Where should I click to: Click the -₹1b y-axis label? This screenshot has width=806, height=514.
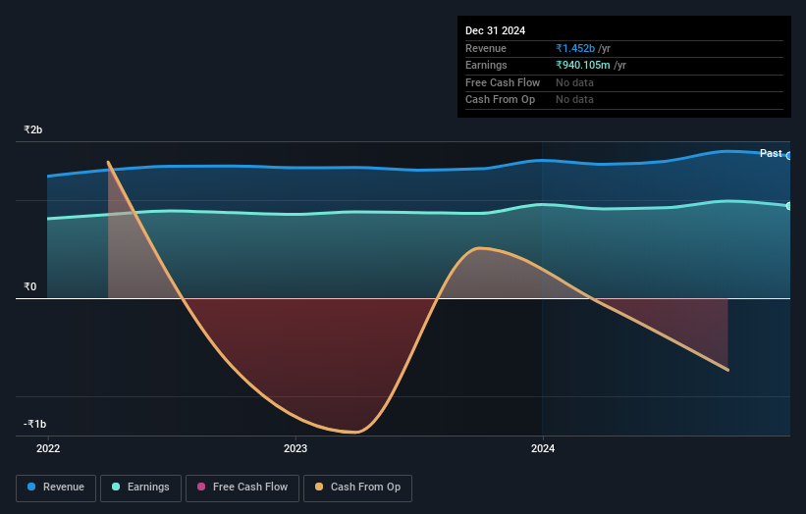[x=35, y=424]
